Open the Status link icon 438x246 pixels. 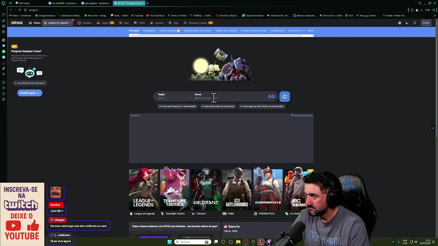tap(30, 23)
